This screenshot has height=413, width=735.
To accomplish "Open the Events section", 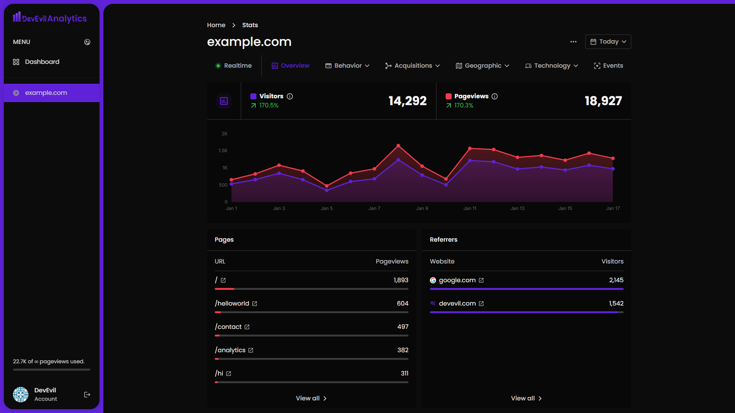I will point(608,65).
